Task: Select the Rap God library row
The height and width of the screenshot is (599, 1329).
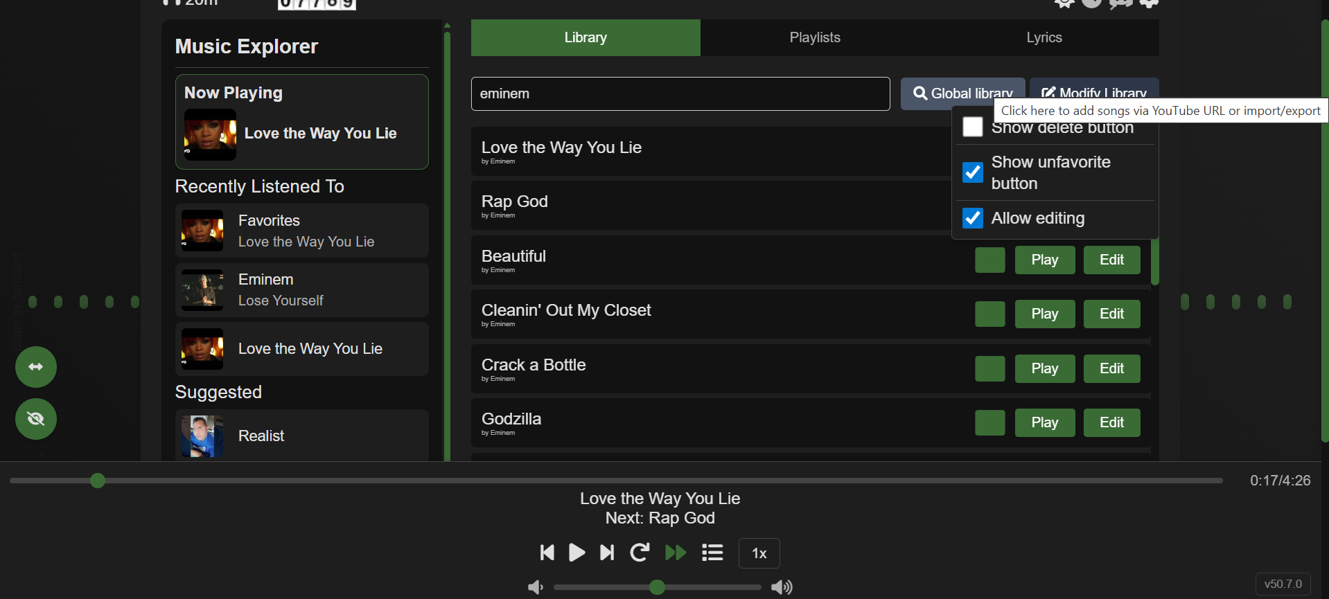Action: tap(711, 206)
